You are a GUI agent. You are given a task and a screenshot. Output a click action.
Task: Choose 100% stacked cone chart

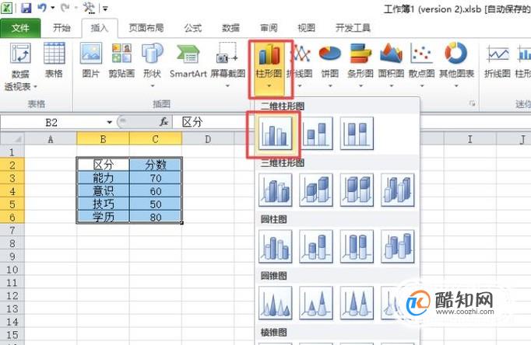pos(357,303)
